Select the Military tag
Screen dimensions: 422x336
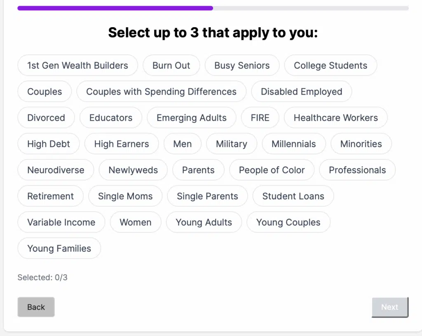pos(232,144)
